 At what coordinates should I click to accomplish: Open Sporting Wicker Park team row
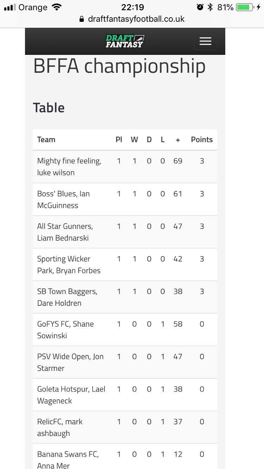click(x=125, y=264)
